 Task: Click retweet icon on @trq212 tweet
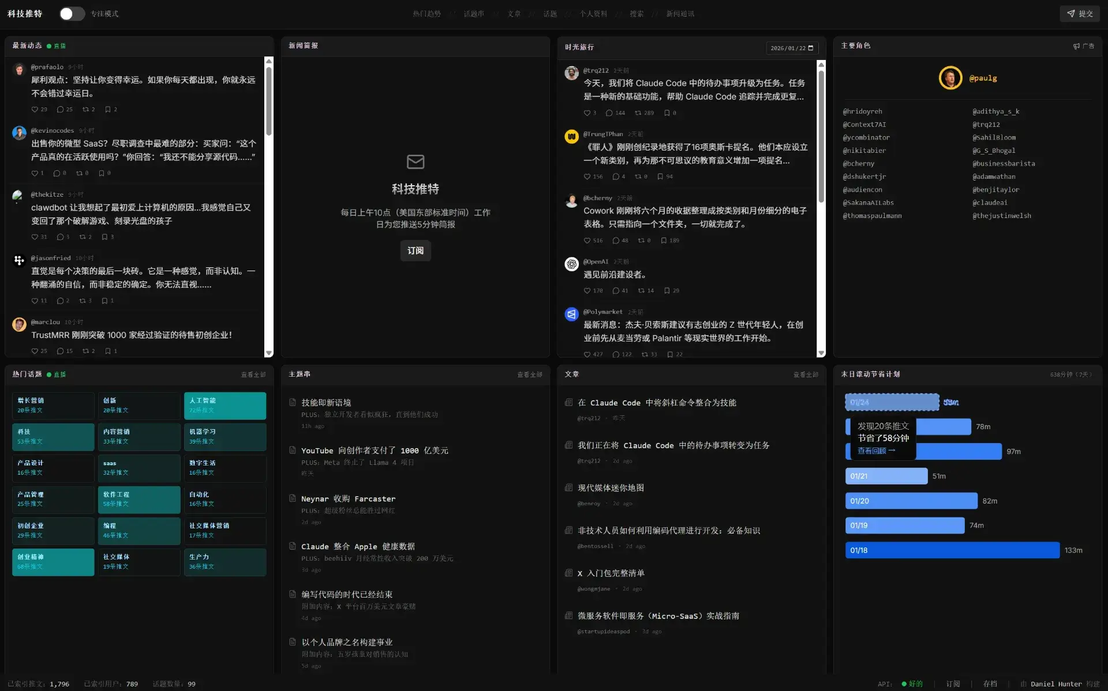(638, 113)
